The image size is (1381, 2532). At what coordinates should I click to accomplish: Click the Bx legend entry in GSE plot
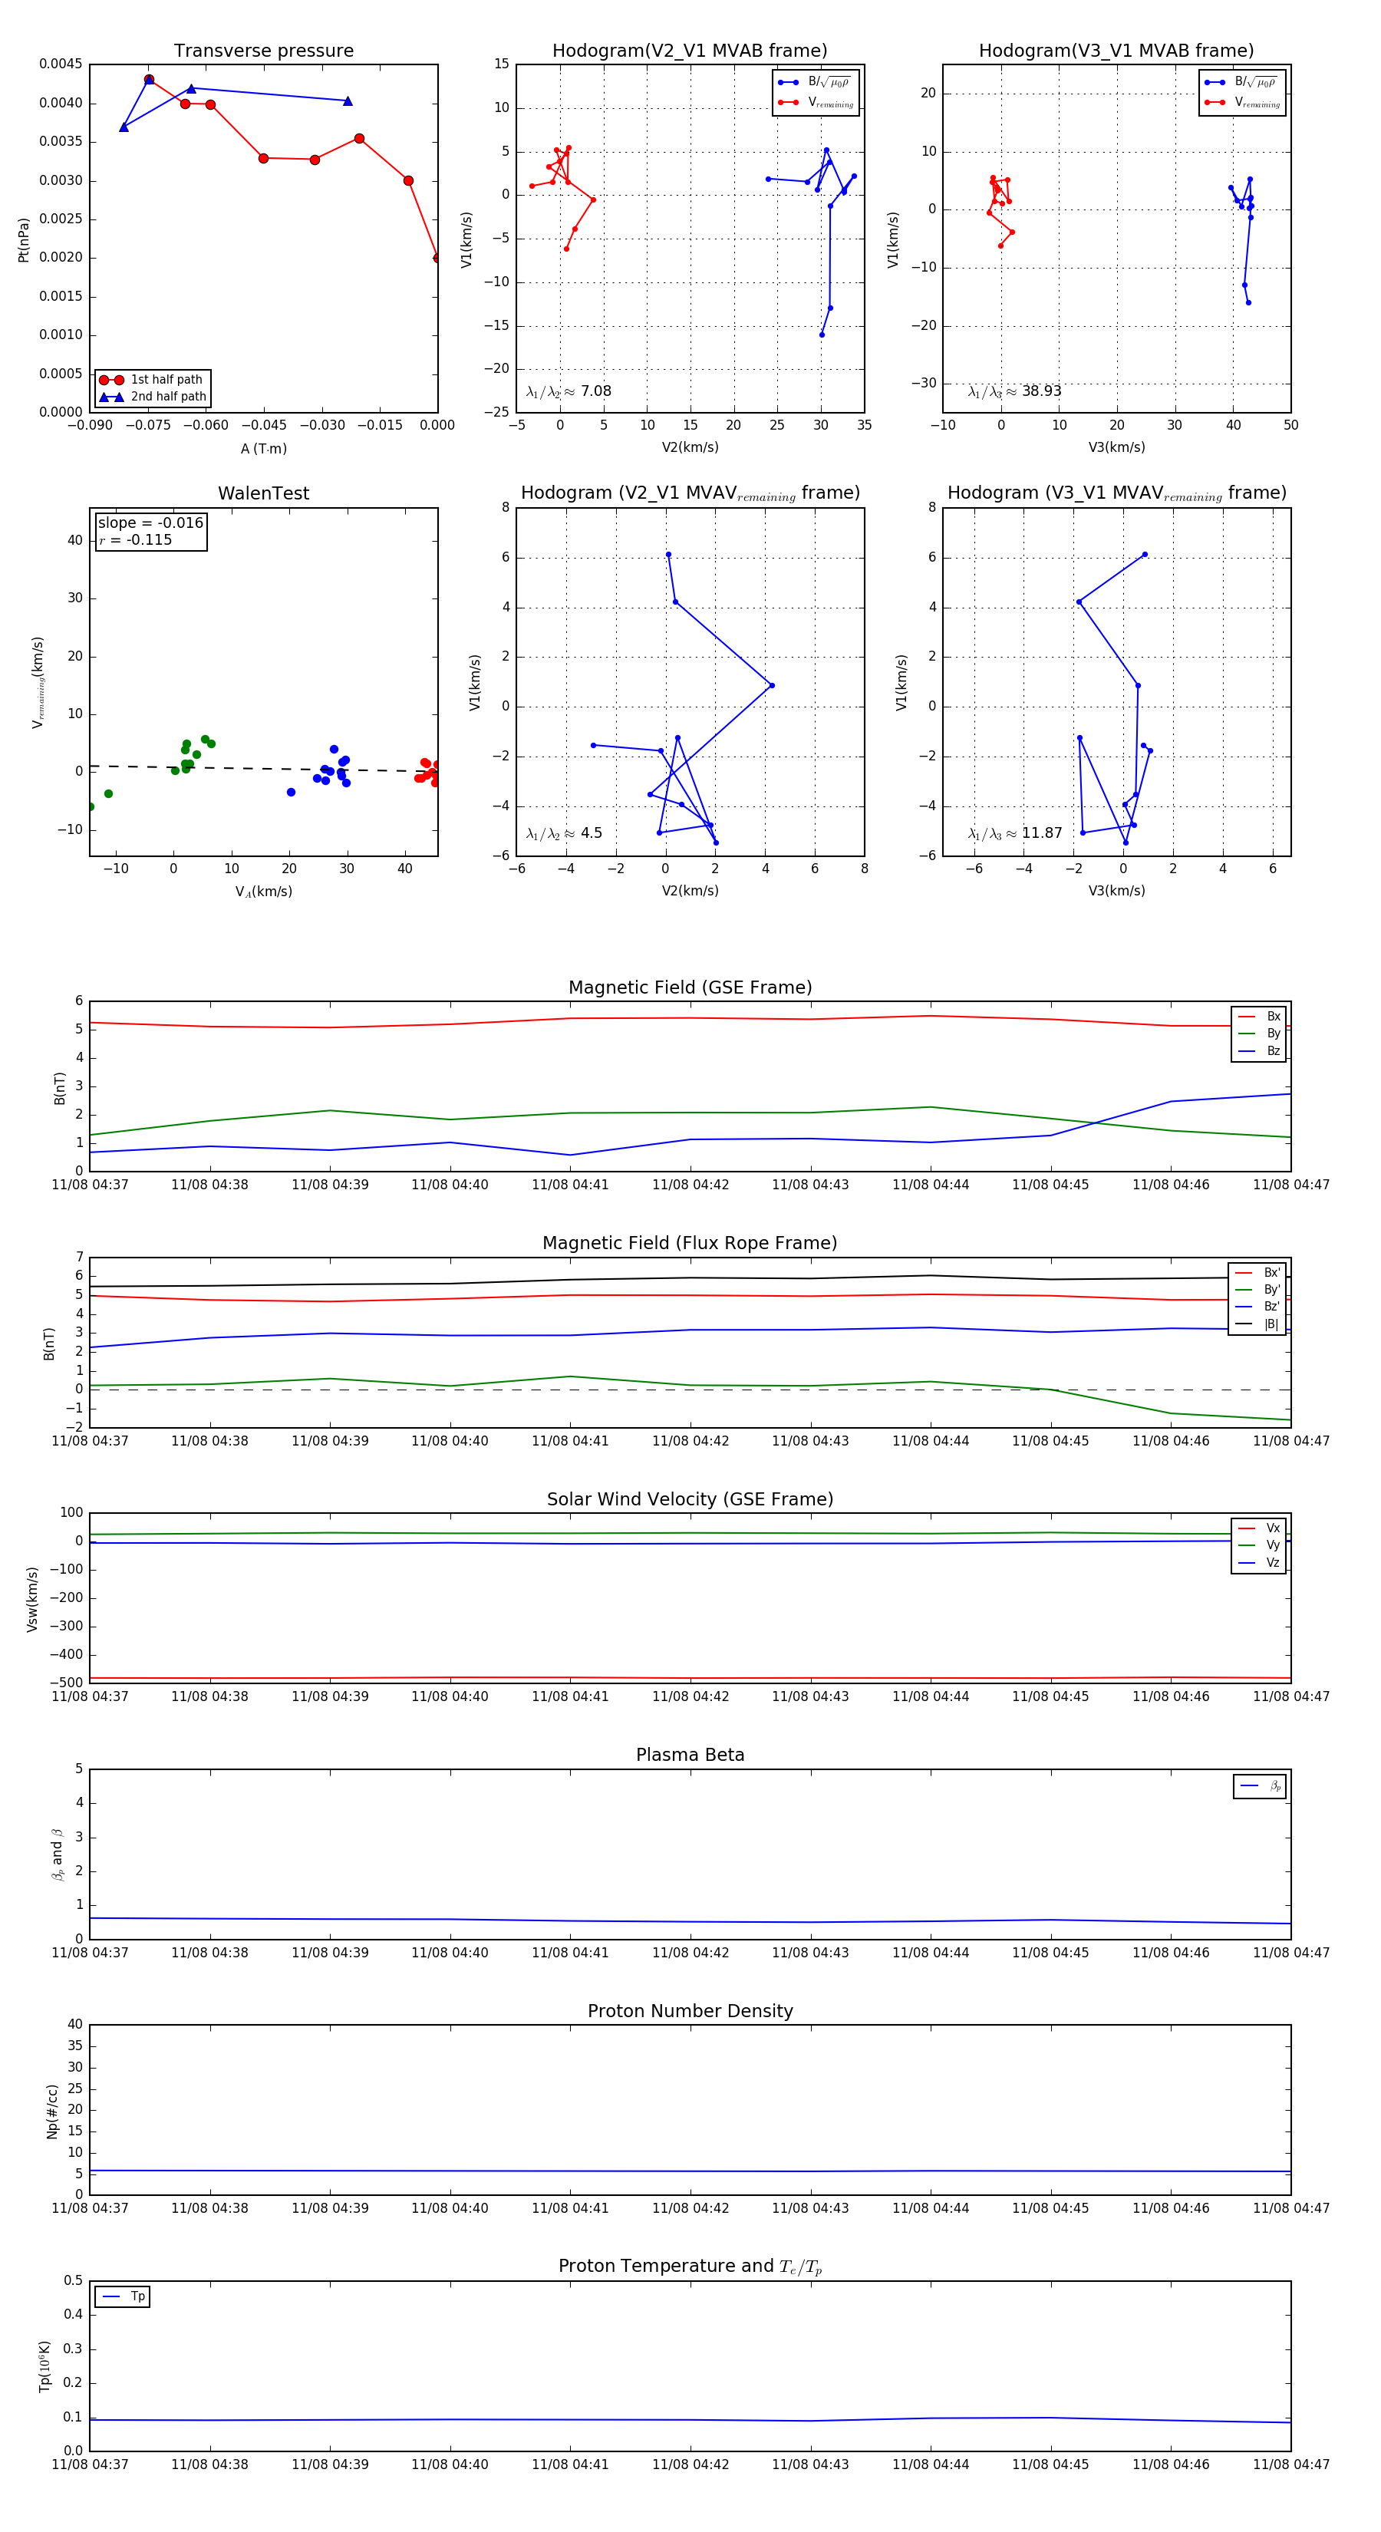1259,1017
